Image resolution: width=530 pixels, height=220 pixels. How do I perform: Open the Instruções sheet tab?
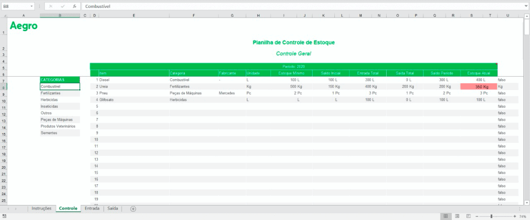point(41,209)
